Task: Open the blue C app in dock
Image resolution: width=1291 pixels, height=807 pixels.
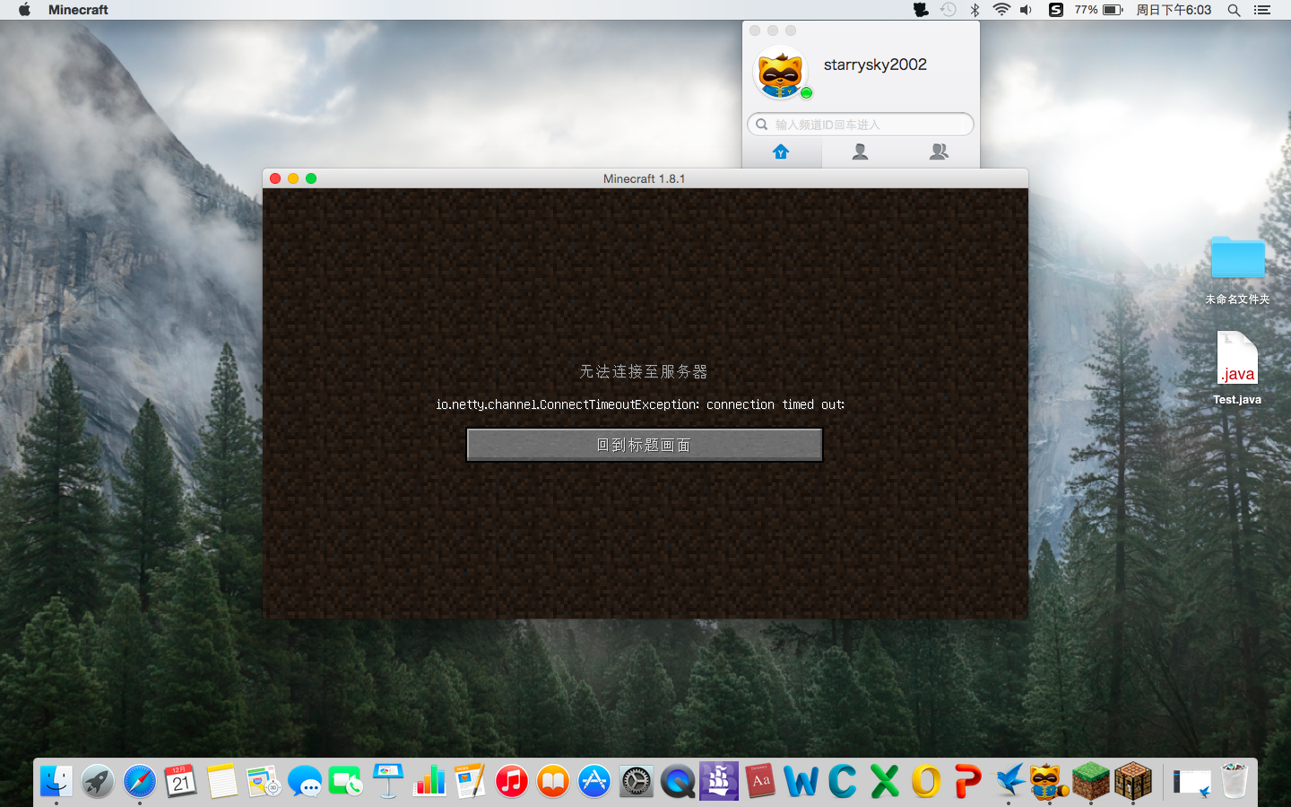Action: coord(843,781)
